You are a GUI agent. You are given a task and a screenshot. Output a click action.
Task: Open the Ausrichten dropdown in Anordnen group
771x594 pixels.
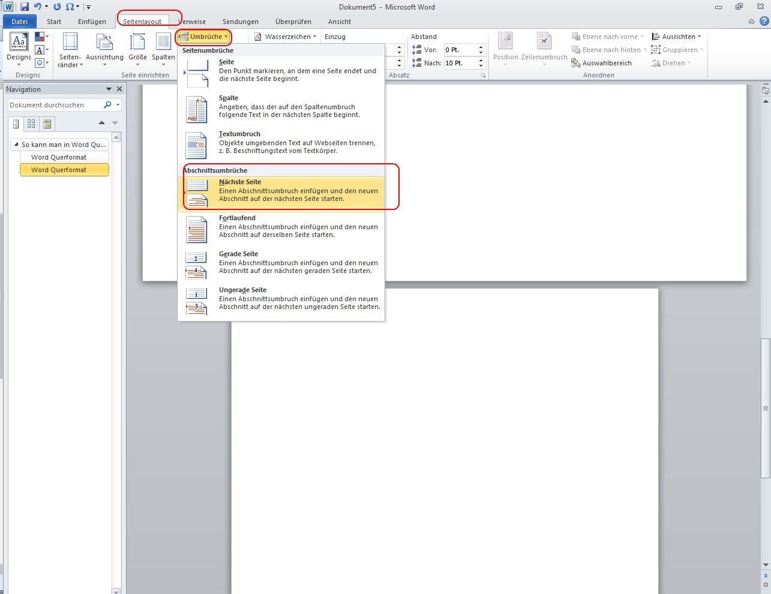point(676,37)
